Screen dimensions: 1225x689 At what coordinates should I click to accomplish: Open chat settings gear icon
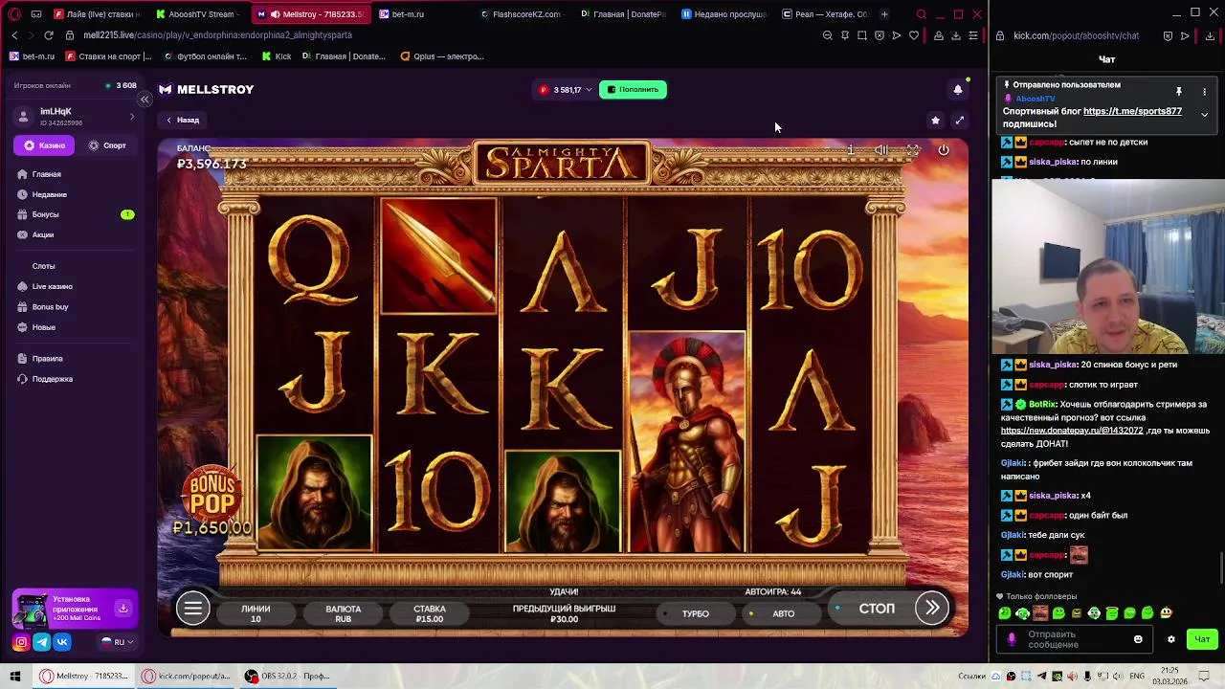tap(1170, 639)
